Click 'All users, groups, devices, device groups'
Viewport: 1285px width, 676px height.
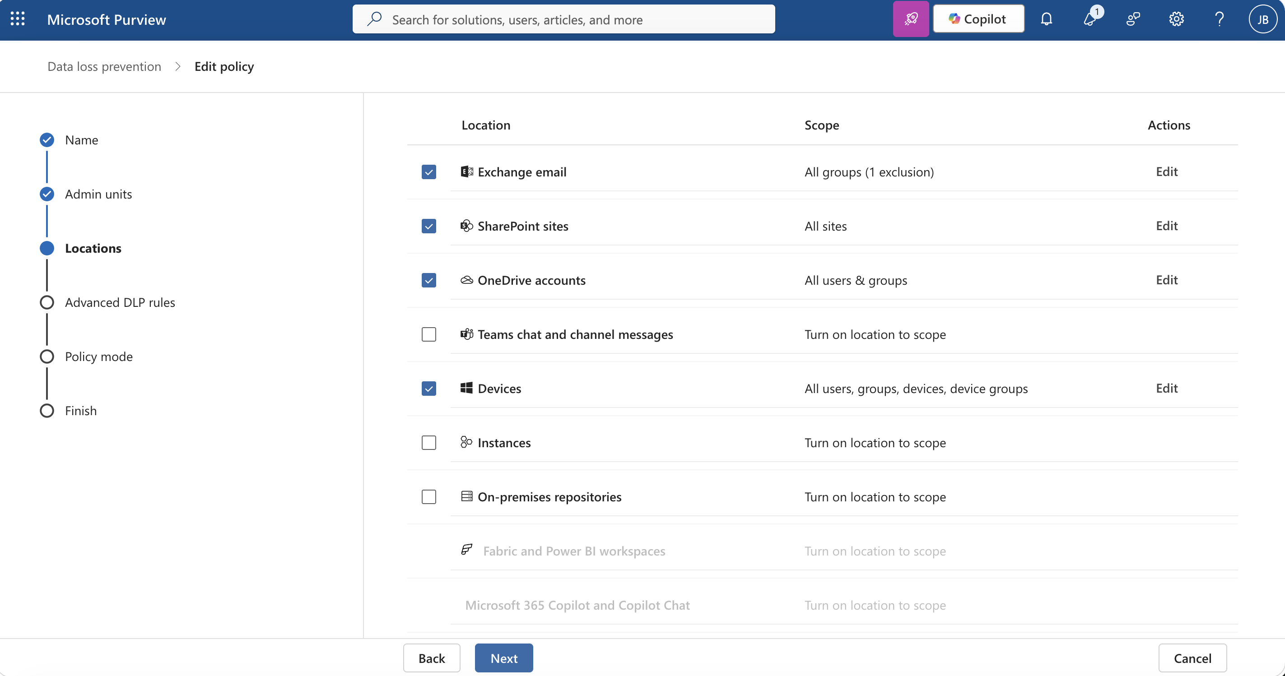point(916,389)
